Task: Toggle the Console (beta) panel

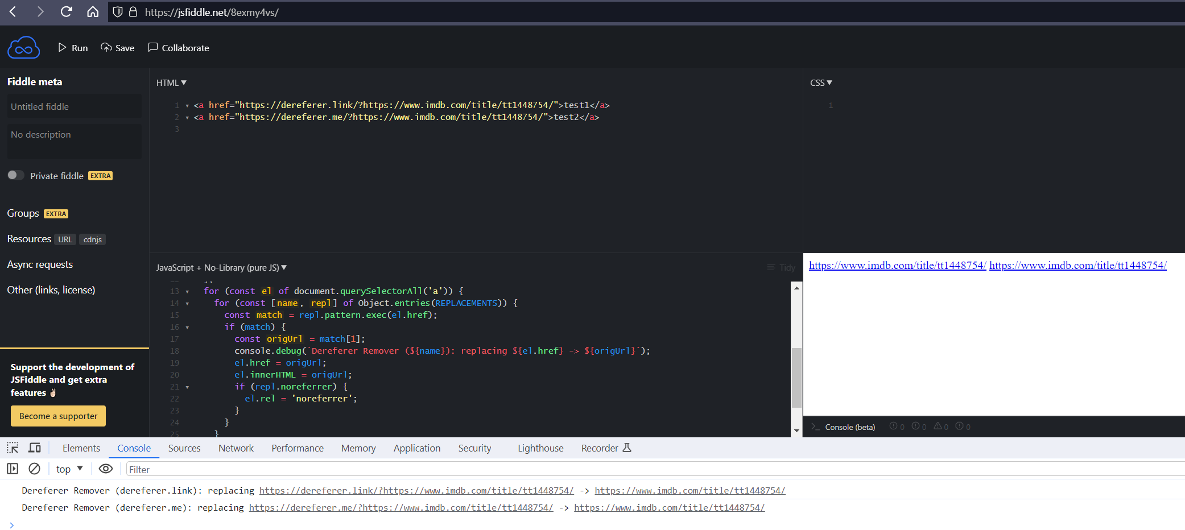Action: [843, 427]
